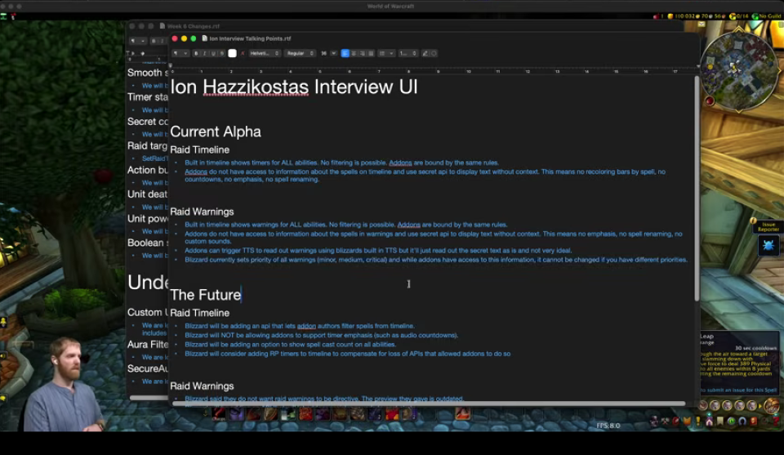Click the crossed tools micro menu icon

[665, 421]
